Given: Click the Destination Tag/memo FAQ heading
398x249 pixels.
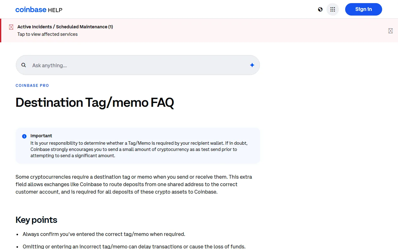Looking at the screenshot, I should coord(95,102).
